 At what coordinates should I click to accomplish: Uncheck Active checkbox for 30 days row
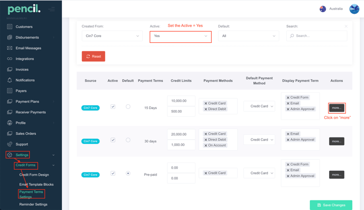pyautogui.click(x=113, y=140)
